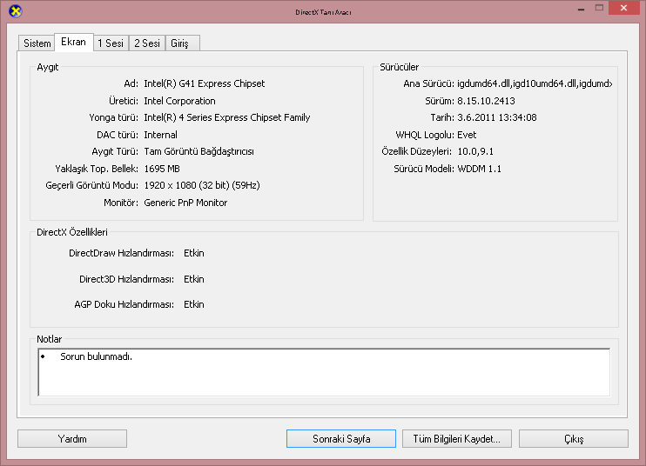Screen dimensions: 646x466
Task: Click the 'Üretici:' label
Action: tap(124, 101)
